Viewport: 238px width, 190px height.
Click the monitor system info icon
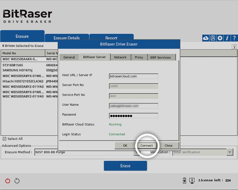tap(192, 180)
